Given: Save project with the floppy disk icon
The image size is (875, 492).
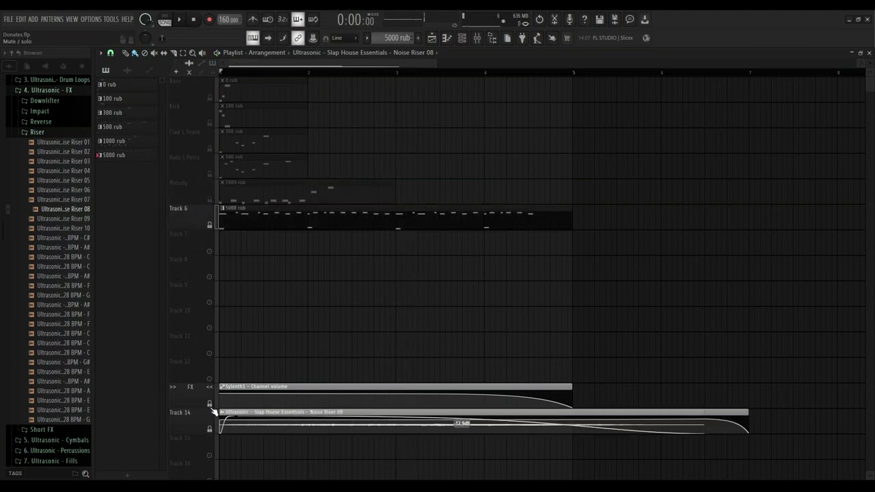Looking at the screenshot, I should [600, 19].
